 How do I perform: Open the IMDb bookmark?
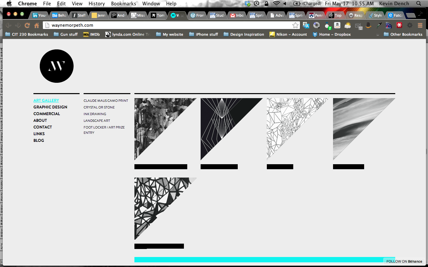click(92, 34)
